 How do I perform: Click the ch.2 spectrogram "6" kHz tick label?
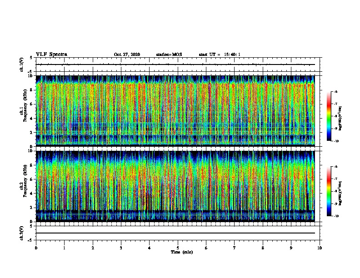(x=31, y=179)
